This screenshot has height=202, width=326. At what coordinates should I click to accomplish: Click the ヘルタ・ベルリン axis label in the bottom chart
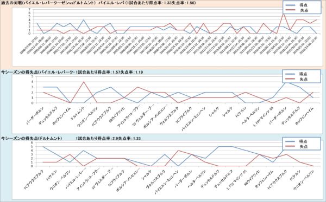(x=197, y=179)
